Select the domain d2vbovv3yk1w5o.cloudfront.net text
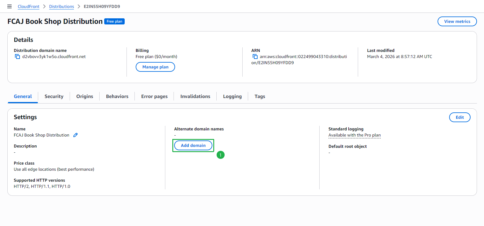Screen dimensions: 484x226 coord(54,56)
